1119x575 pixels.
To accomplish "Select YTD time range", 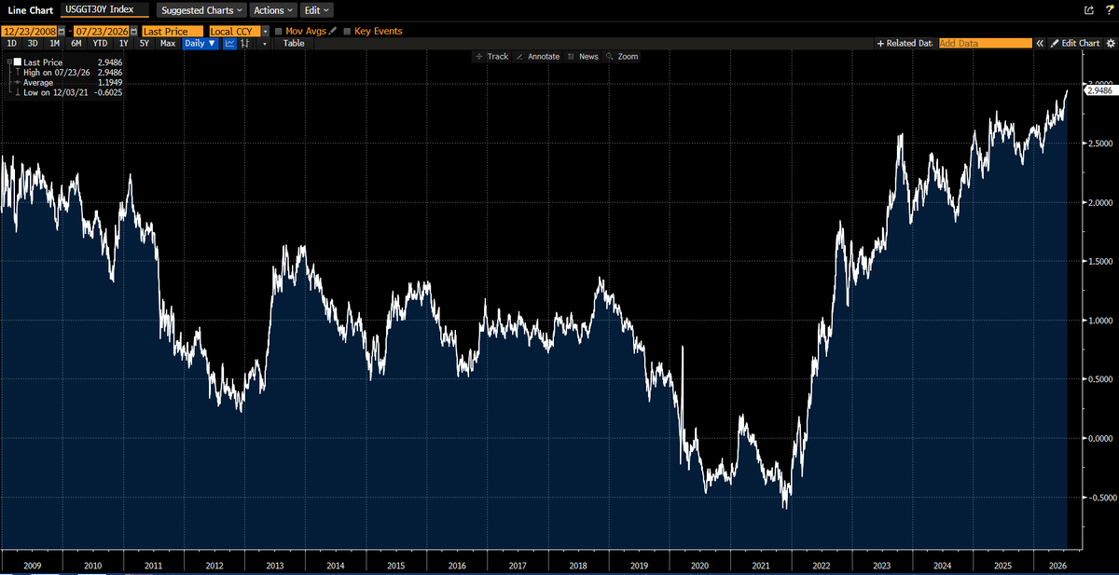I will coord(100,43).
